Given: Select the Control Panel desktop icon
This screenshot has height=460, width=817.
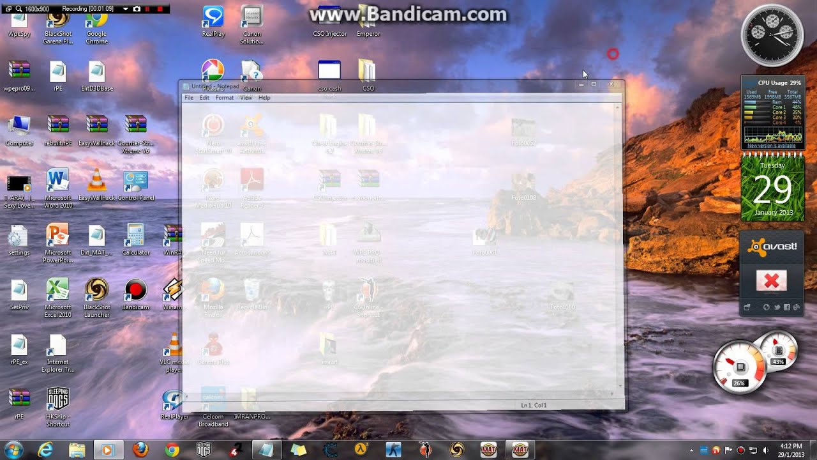Looking at the screenshot, I should tap(135, 186).
